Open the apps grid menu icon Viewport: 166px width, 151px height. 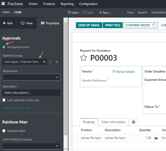(x=3, y=4)
